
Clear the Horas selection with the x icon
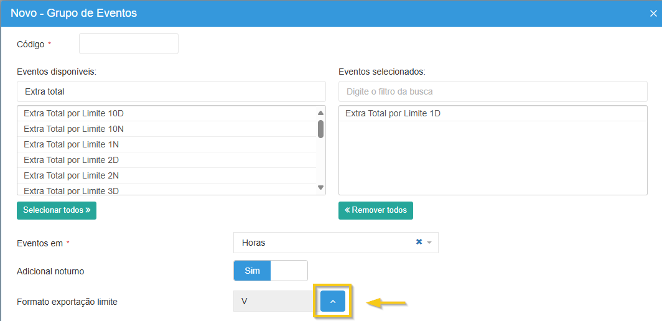(x=419, y=242)
